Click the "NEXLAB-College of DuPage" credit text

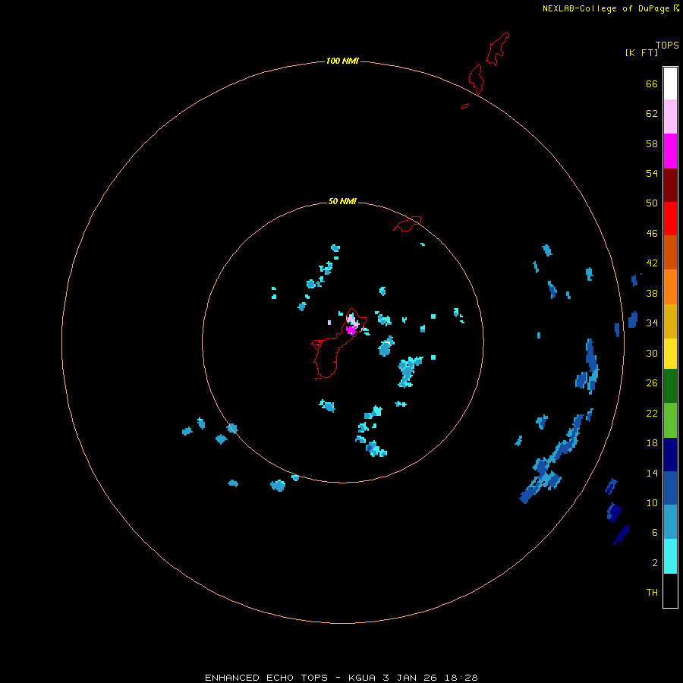tap(606, 8)
